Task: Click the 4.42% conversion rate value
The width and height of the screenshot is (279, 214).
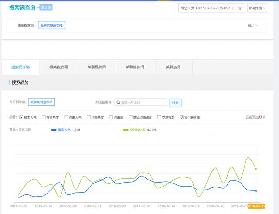Action: point(151,130)
